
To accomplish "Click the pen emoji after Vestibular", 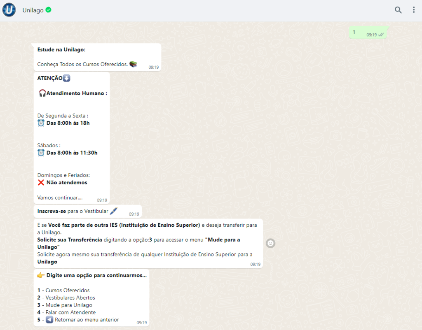I will pos(114,211).
